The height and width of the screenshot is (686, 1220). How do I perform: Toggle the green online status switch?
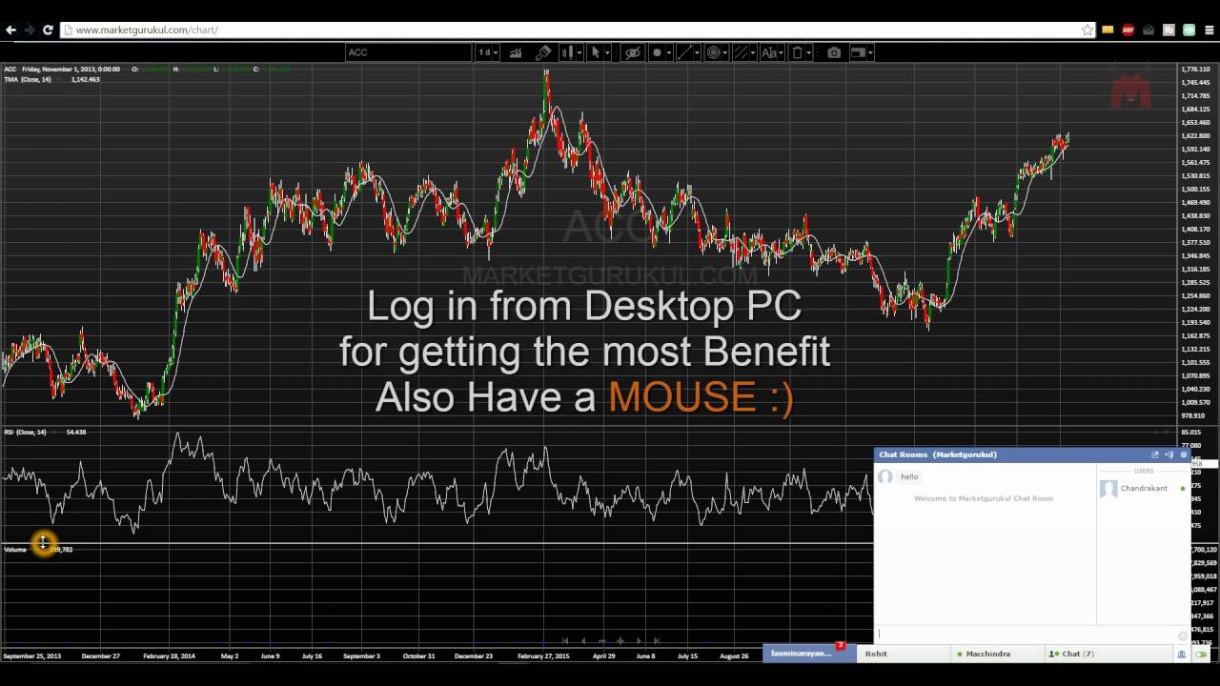[x=1201, y=654]
